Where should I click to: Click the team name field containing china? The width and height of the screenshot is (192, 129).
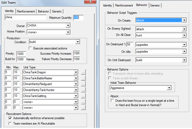point(26,17)
